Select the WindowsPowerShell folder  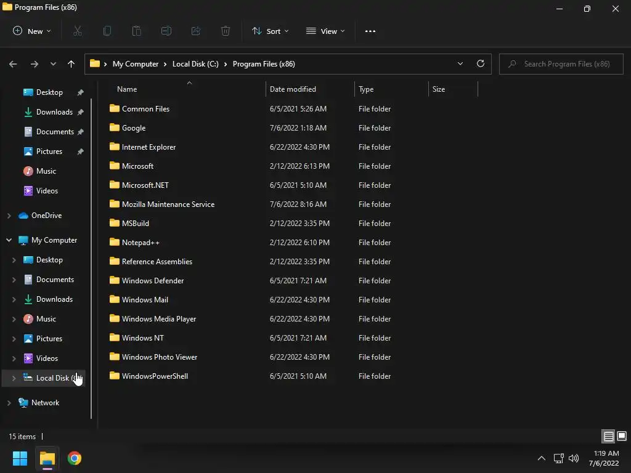point(155,376)
